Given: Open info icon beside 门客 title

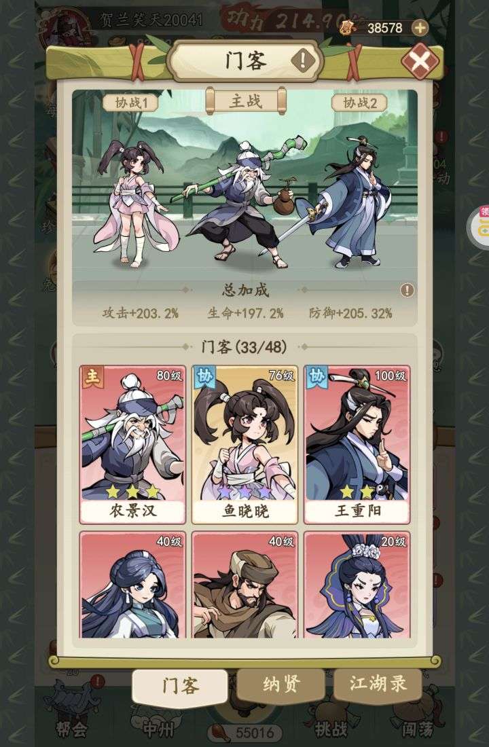Looking at the screenshot, I should coord(303,60).
